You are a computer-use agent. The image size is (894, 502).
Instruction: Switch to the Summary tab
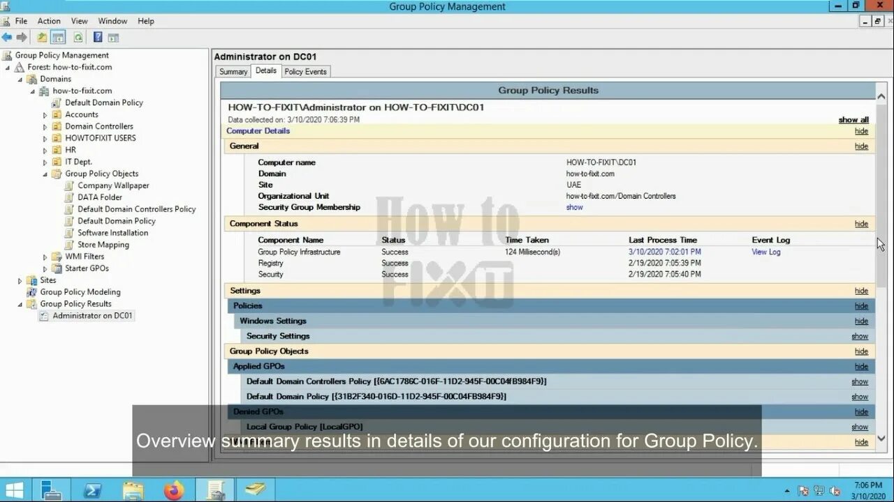233,71
